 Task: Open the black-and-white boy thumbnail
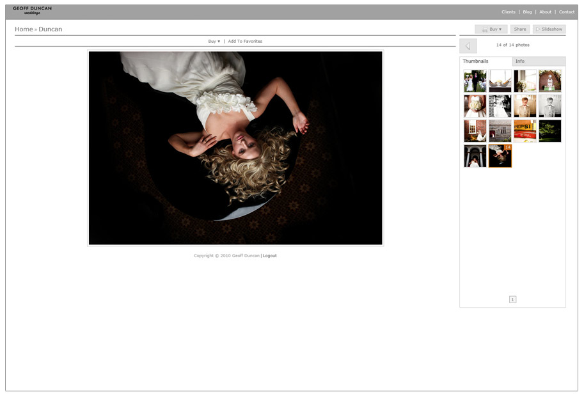click(549, 106)
